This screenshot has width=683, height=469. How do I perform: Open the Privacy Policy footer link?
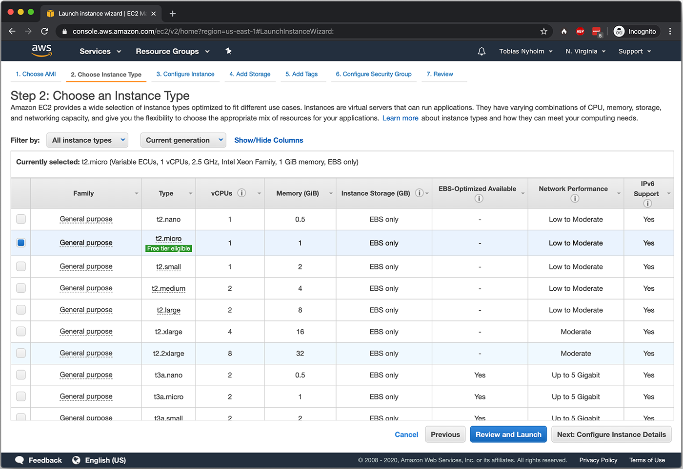click(598, 460)
